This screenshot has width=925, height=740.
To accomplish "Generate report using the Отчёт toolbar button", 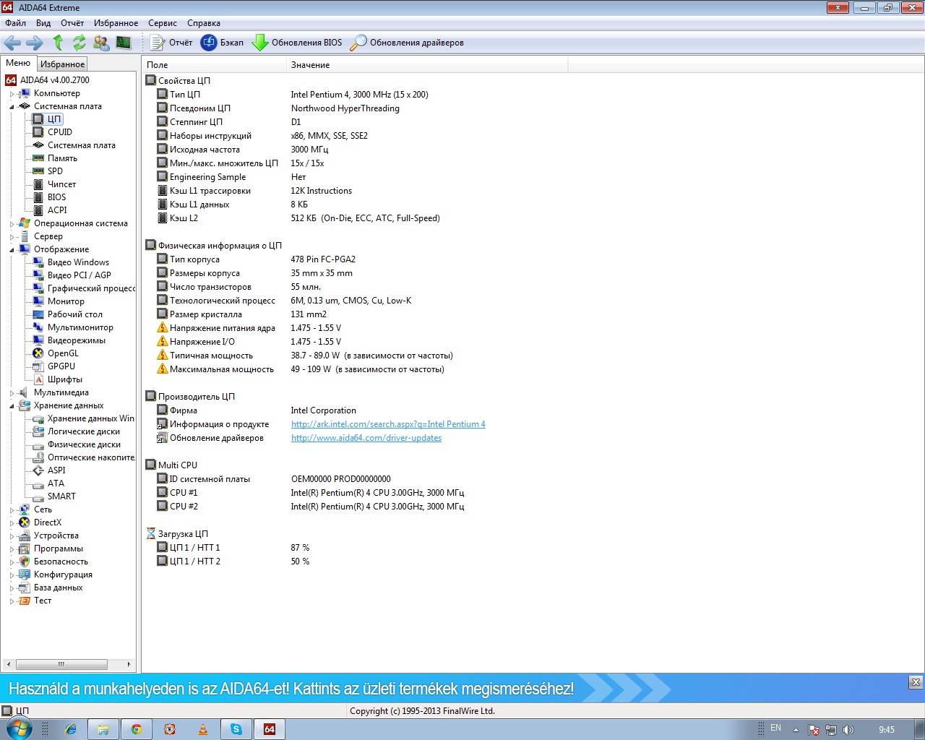I will tap(171, 43).
